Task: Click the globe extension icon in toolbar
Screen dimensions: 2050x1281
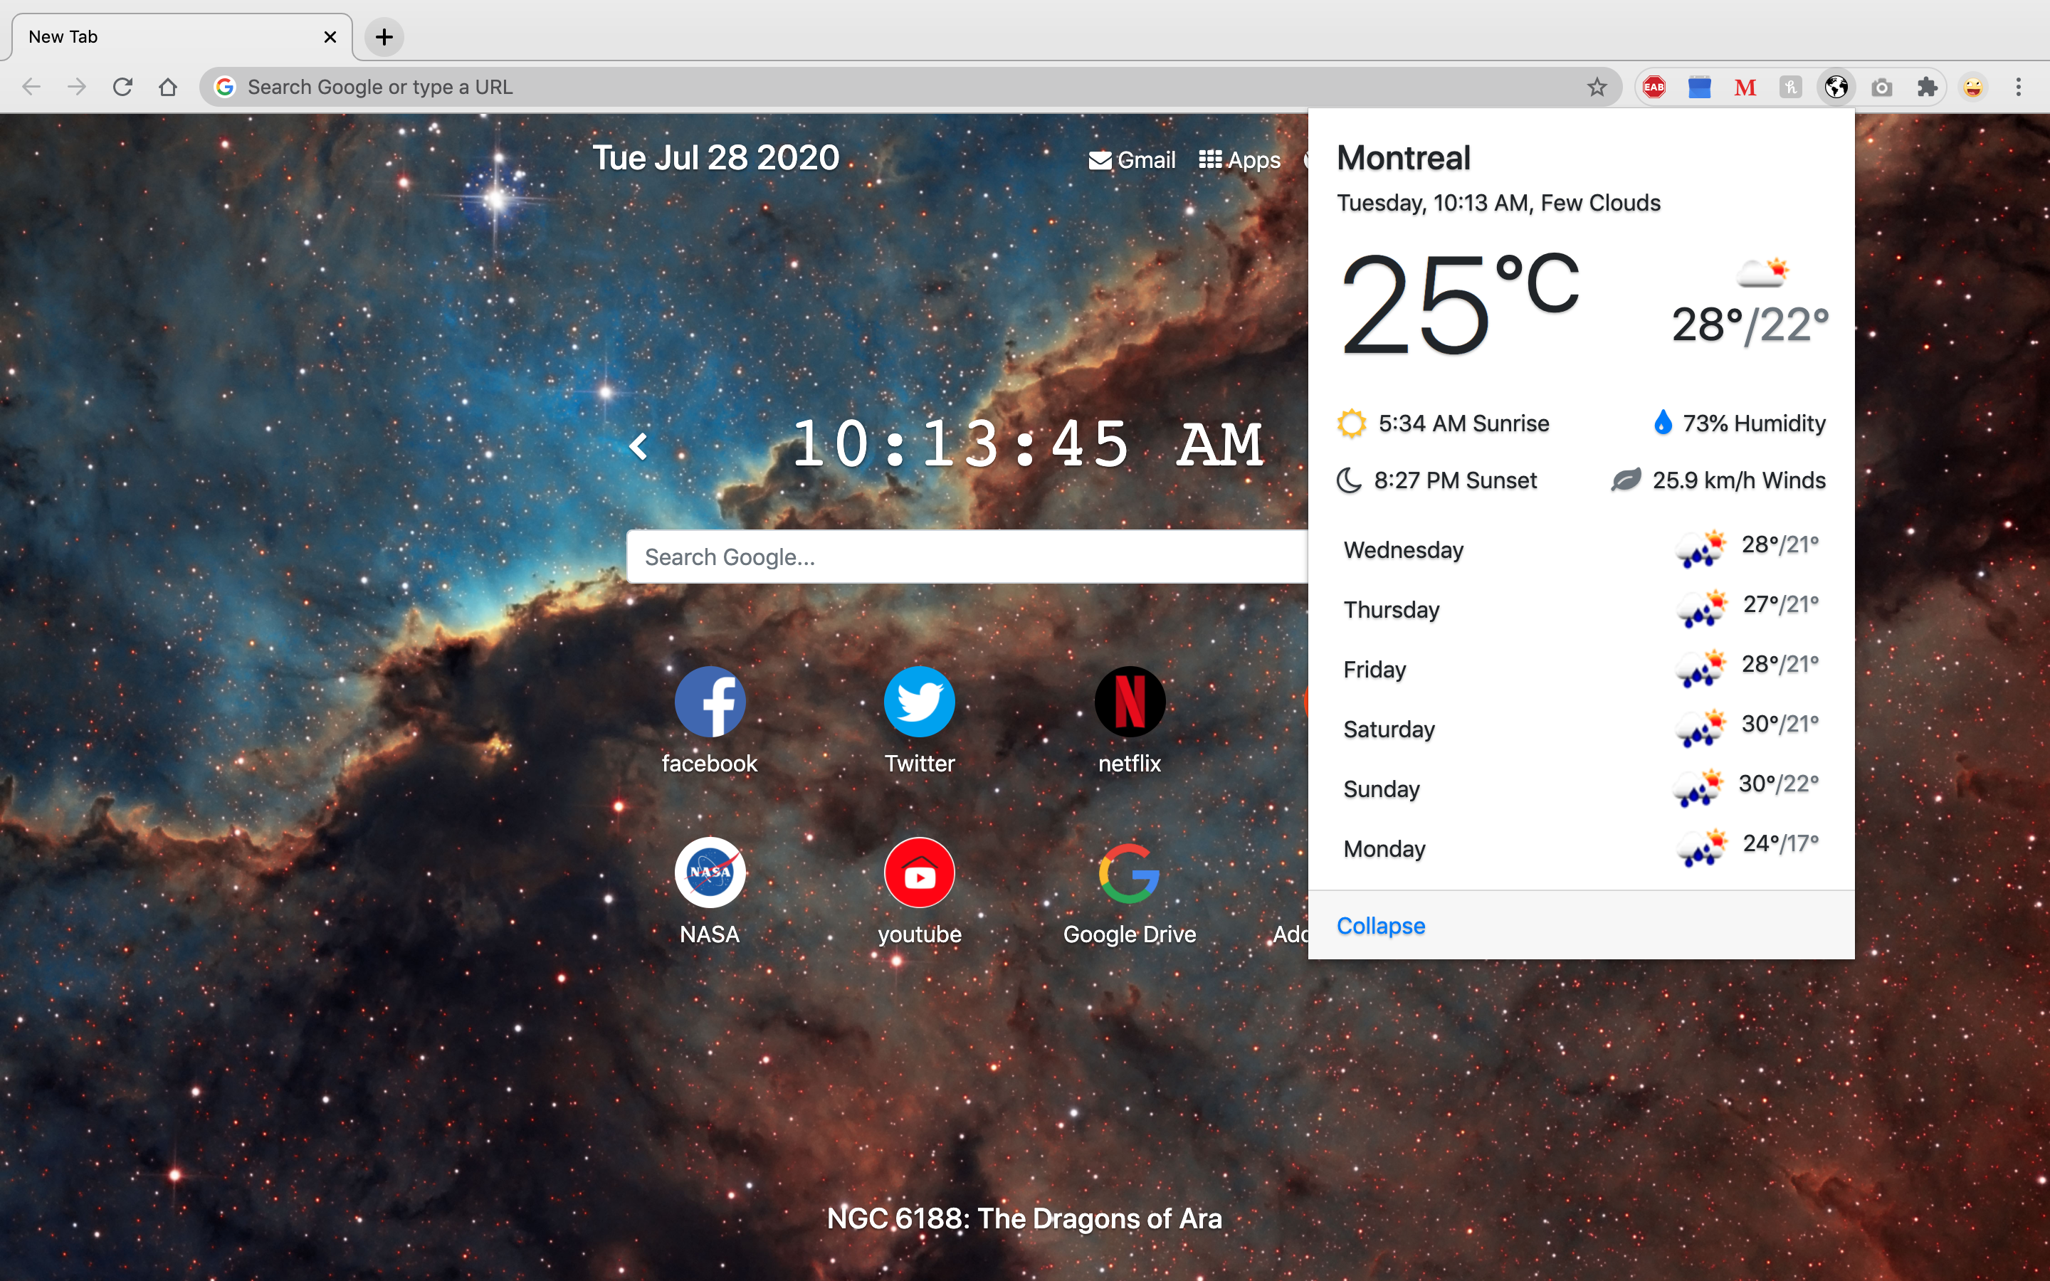Action: (1836, 88)
